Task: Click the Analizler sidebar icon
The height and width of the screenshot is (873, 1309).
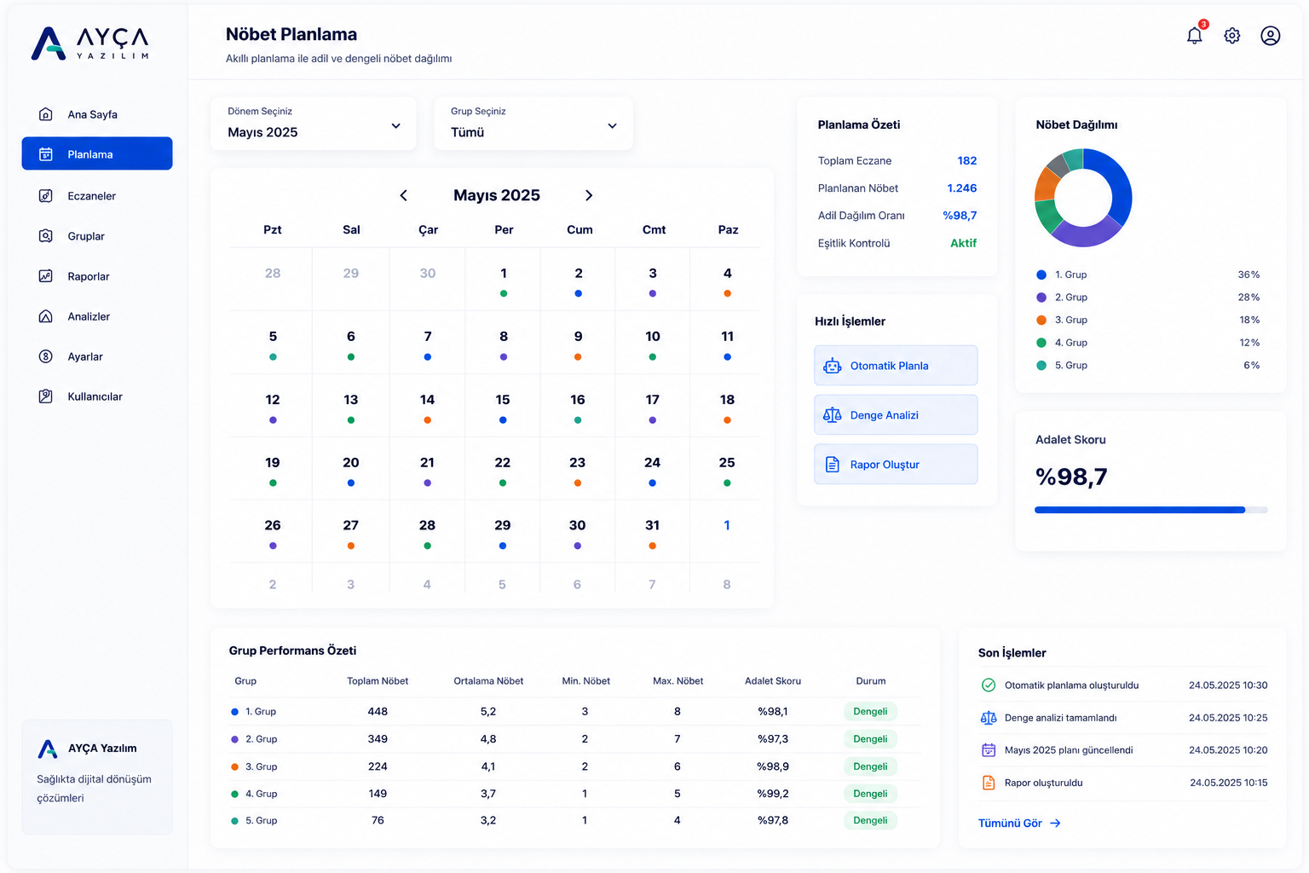Action: coord(46,316)
